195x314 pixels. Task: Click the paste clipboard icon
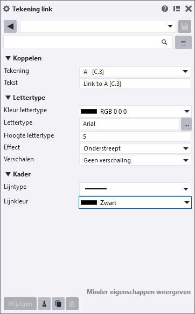(72, 304)
